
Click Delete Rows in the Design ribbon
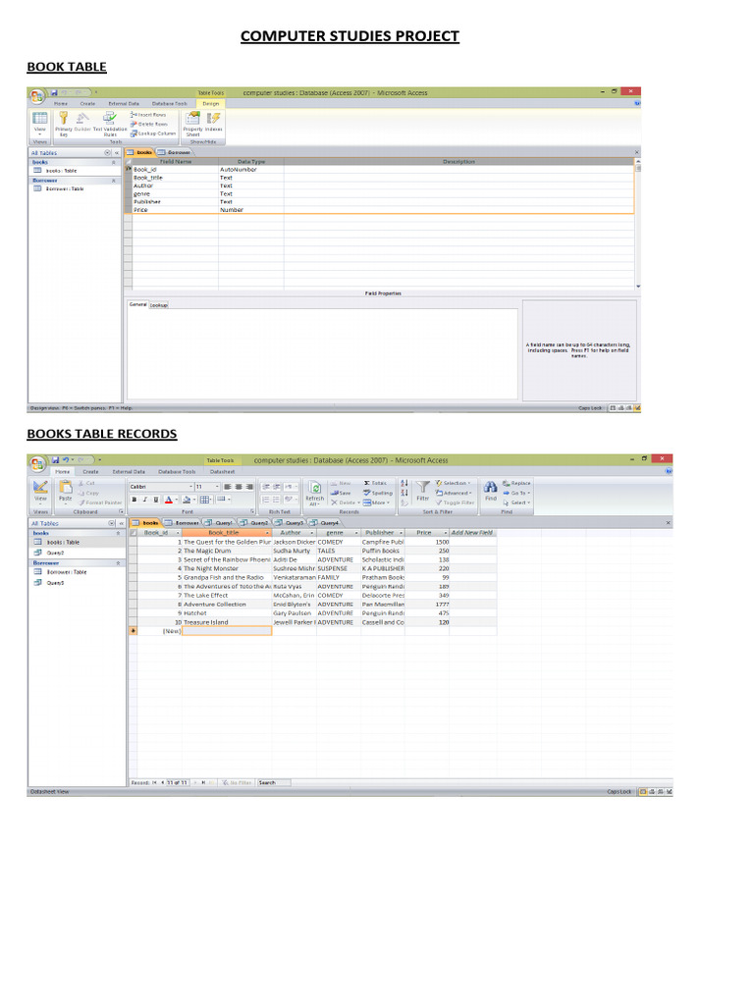point(149,124)
